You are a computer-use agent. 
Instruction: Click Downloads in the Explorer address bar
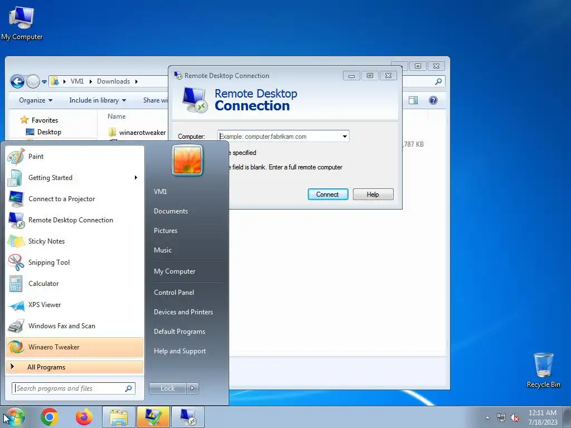[x=113, y=81]
